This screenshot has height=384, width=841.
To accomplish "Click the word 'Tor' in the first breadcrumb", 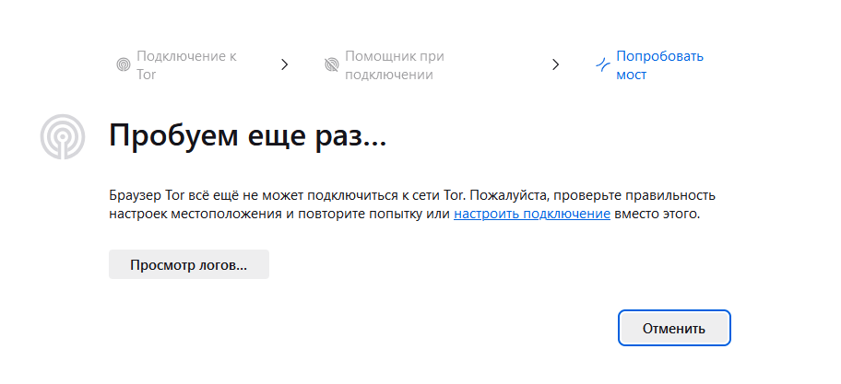I will (146, 75).
